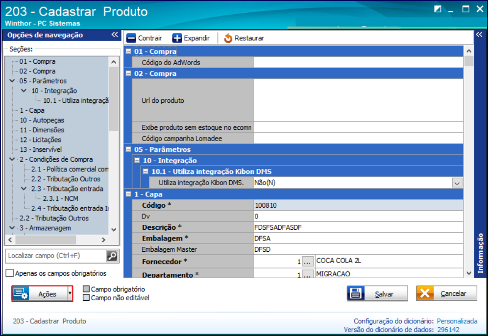Click the Contrair minus icon
The image size is (488, 336).
pyautogui.click(x=131, y=38)
